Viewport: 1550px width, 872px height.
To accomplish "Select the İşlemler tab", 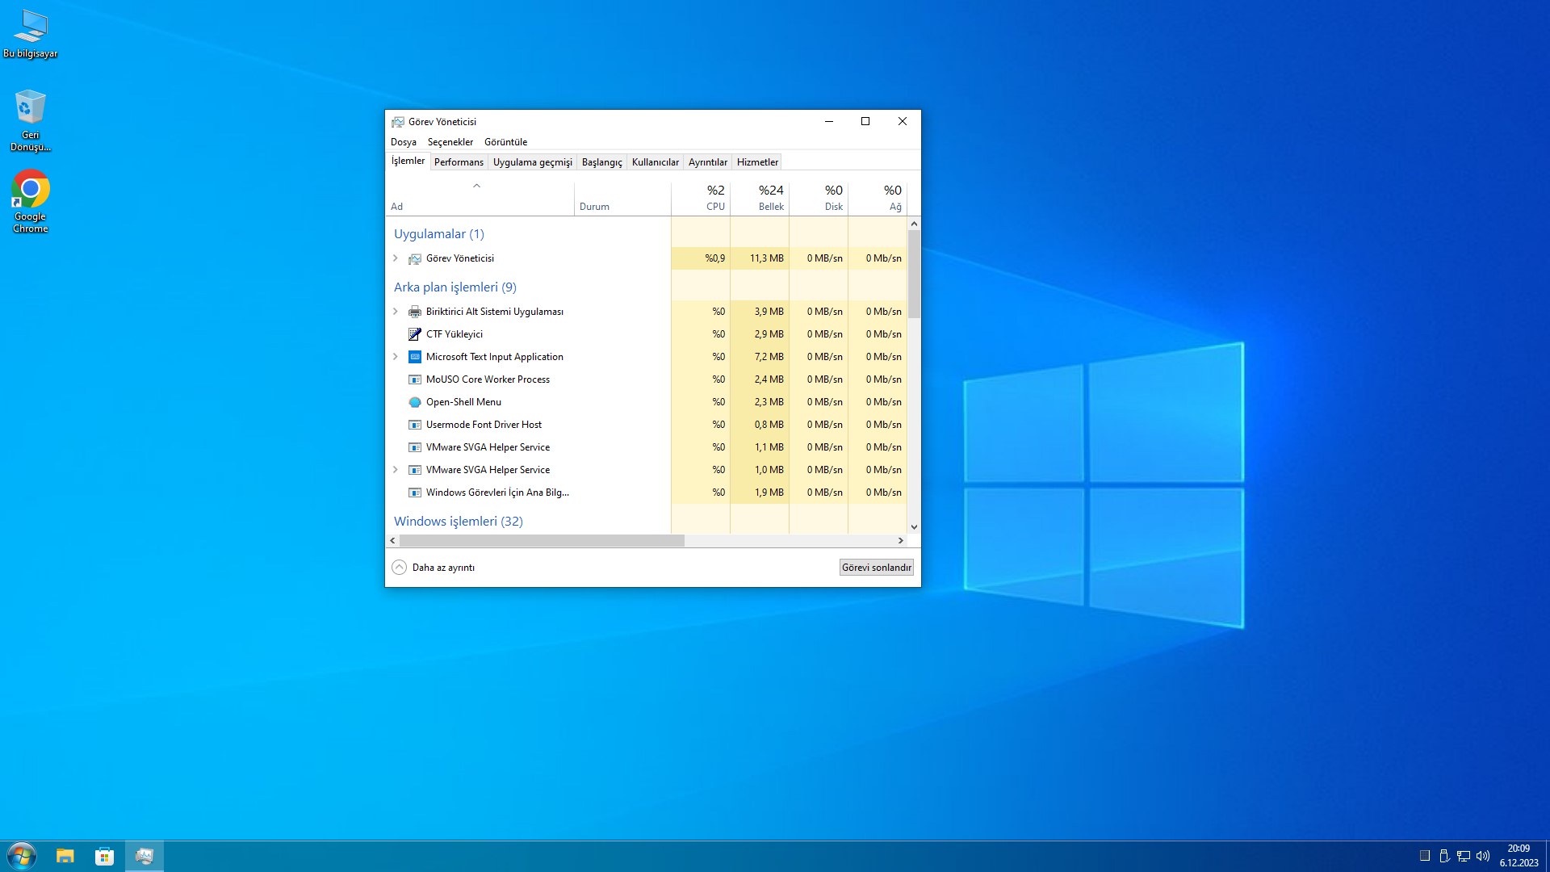I will pyautogui.click(x=408, y=161).
